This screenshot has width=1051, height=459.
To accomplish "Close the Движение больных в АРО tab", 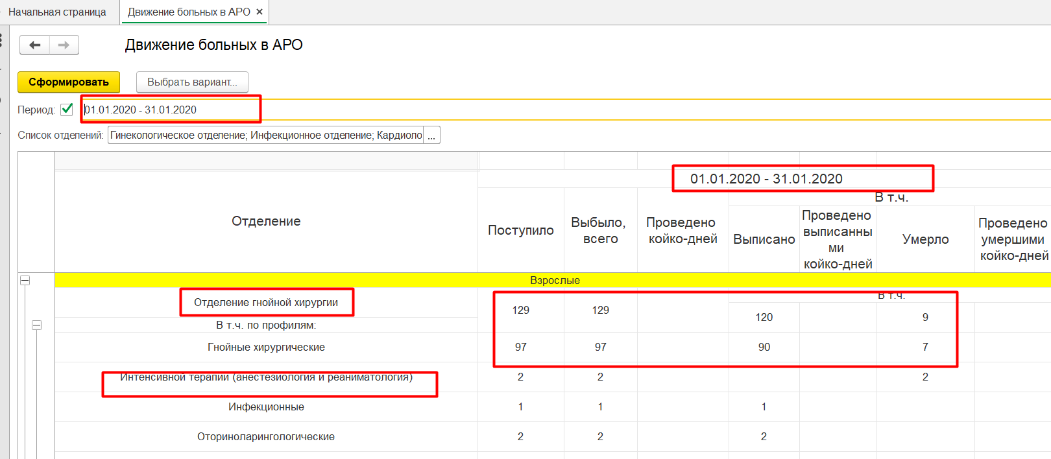I will coord(260,12).
